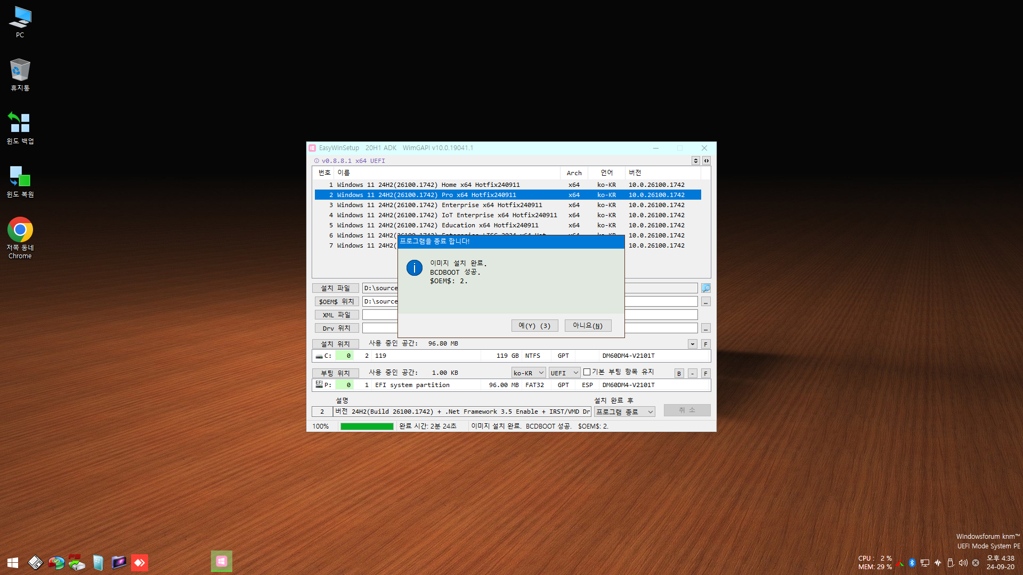Click the blue info icon in the dialog
1023x575 pixels.
tap(414, 268)
